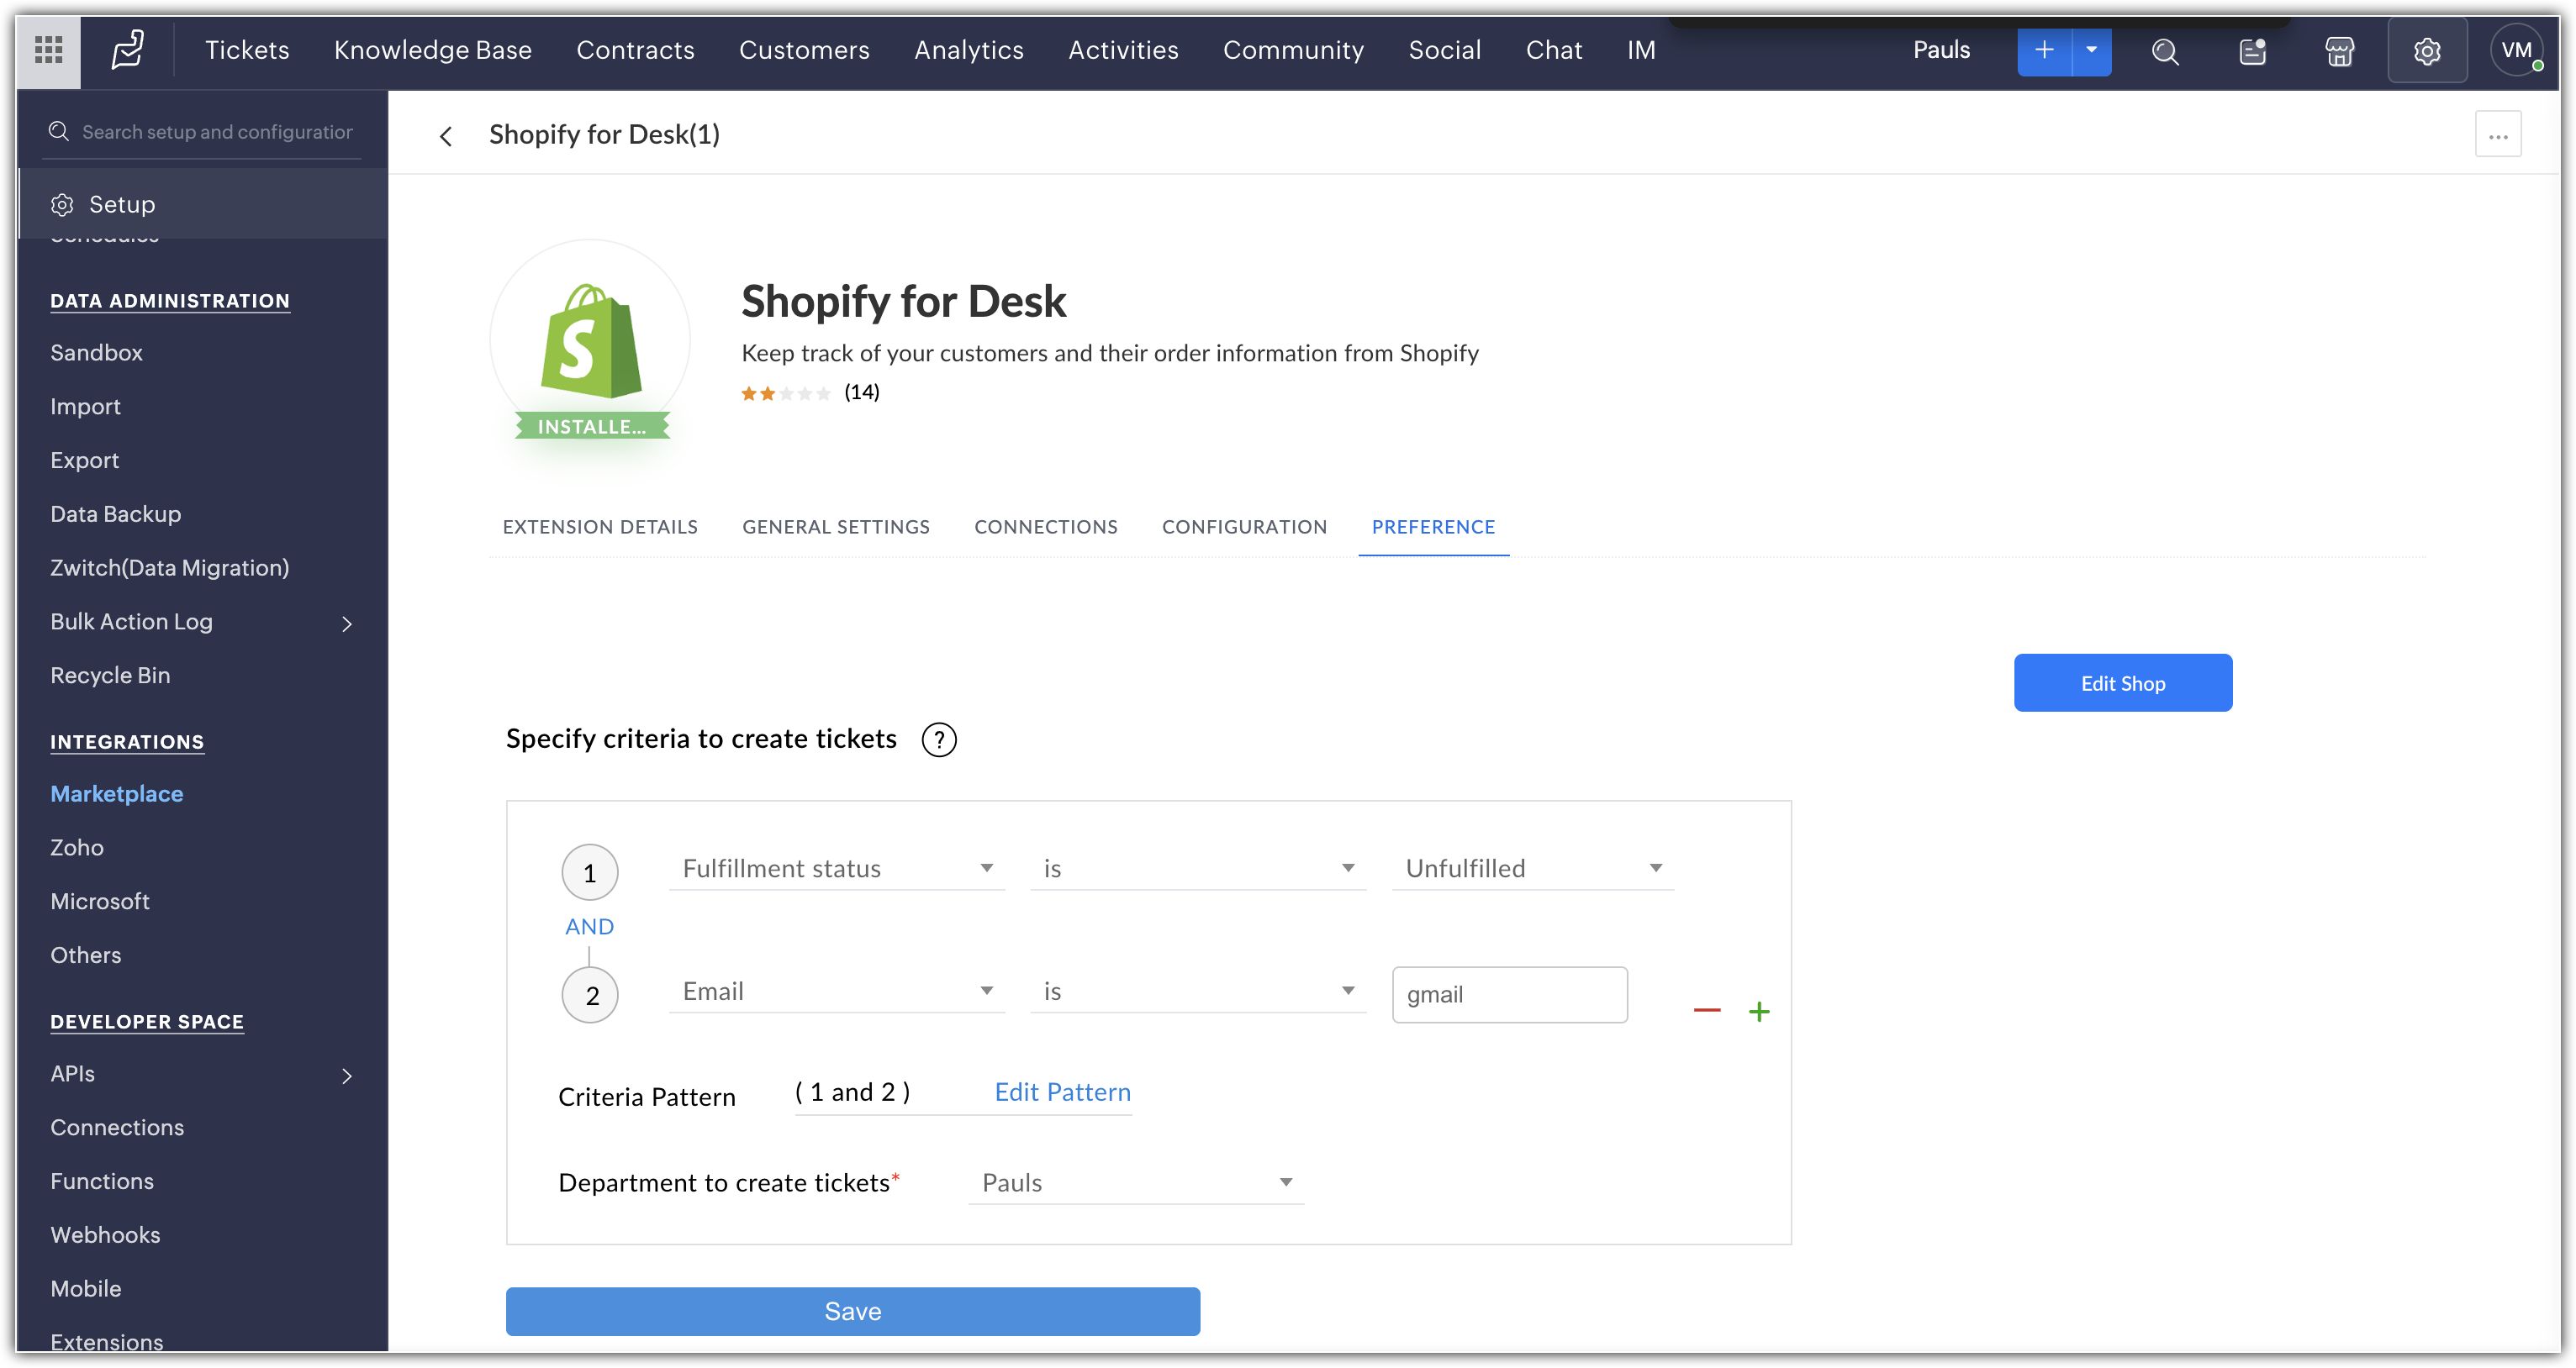Screen dimensions: 2576x1368
Task: Switch to the Extension Details tab
Action: [x=600, y=527]
